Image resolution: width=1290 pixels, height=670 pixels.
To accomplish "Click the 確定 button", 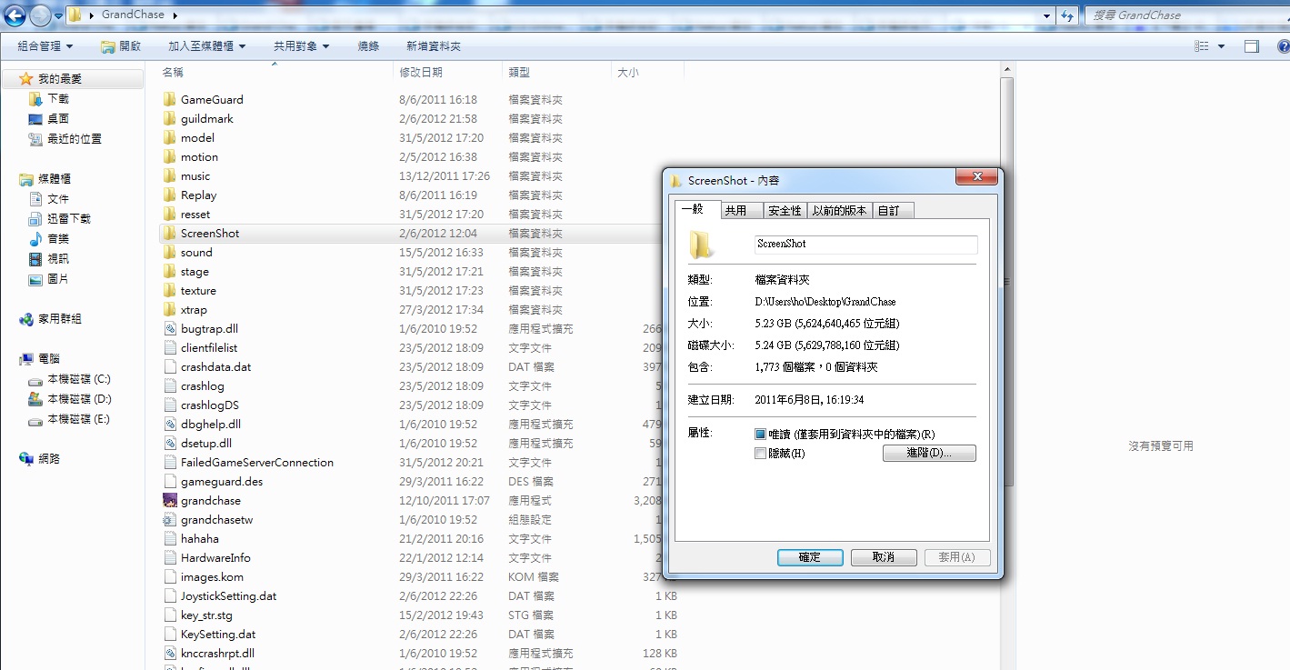I will 810,557.
